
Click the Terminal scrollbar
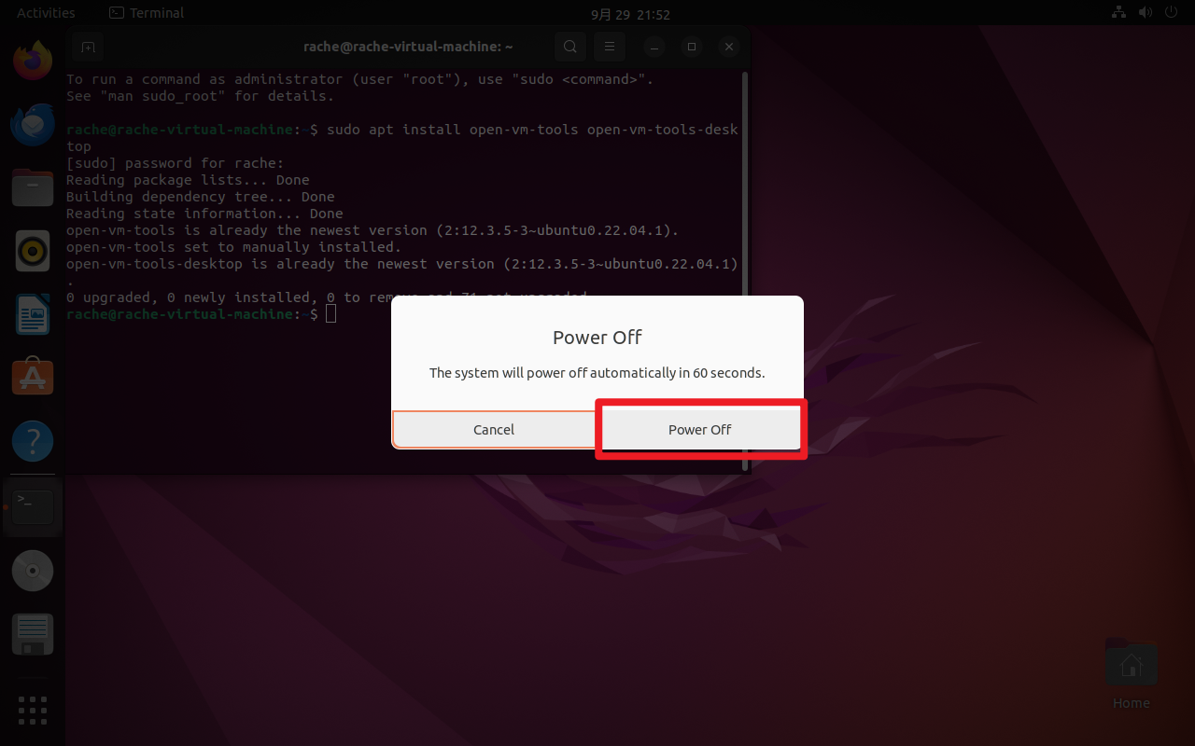[x=744, y=270]
